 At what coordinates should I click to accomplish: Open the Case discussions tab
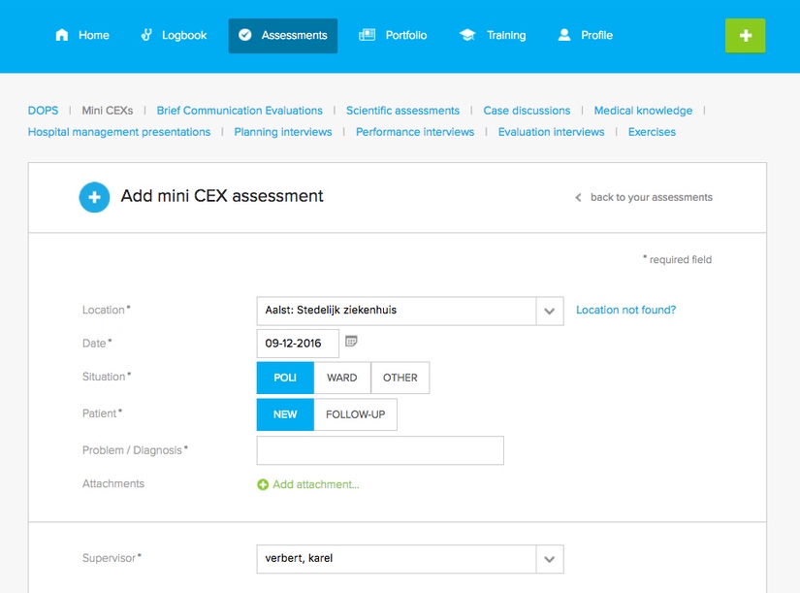click(527, 111)
